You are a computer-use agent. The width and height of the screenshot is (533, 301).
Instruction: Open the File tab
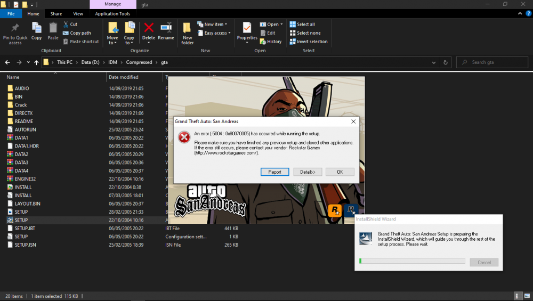click(11, 14)
